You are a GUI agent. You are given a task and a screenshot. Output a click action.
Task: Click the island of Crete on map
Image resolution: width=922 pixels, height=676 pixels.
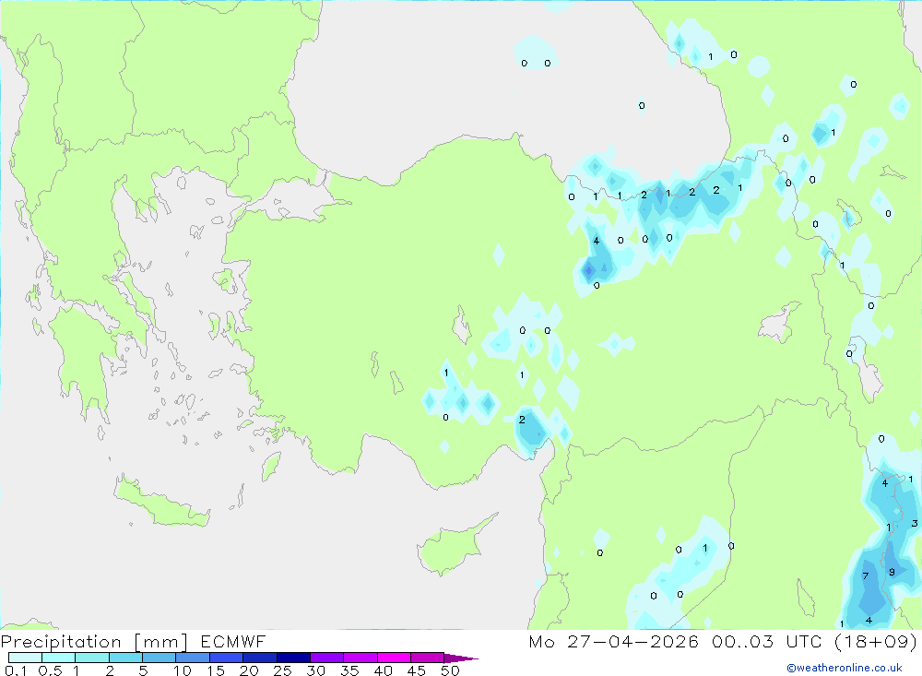[x=161, y=503]
